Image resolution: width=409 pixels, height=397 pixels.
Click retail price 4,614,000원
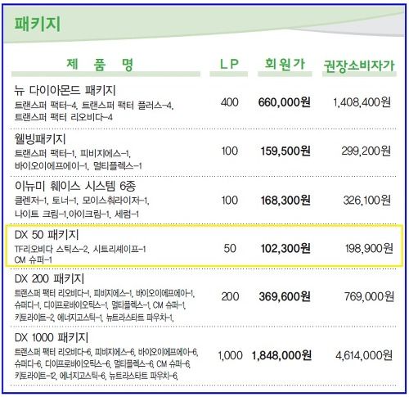coord(364,355)
